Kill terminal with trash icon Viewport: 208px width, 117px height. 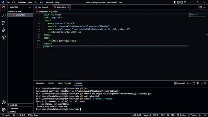pos(198,83)
